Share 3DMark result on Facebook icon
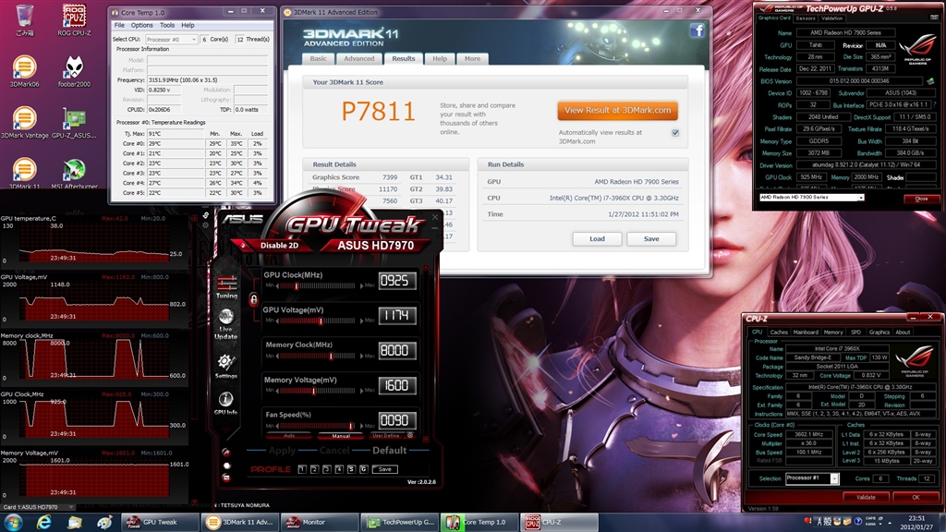This screenshot has height=532, width=946. click(697, 30)
